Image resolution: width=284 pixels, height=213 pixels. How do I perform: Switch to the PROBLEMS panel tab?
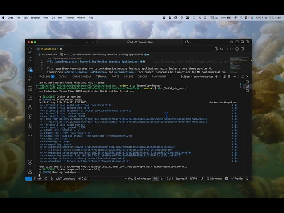click(x=46, y=77)
